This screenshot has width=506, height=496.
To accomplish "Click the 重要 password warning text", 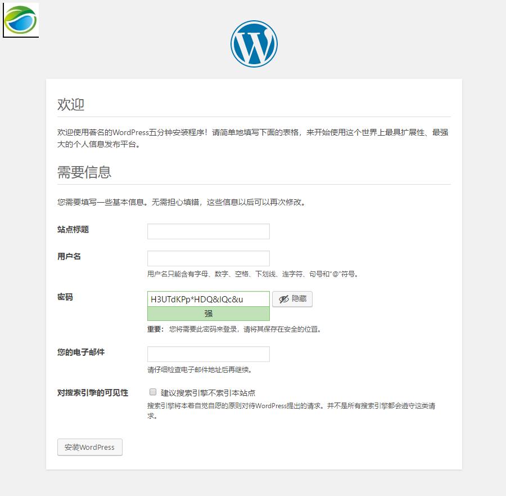I will [x=234, y=329].
